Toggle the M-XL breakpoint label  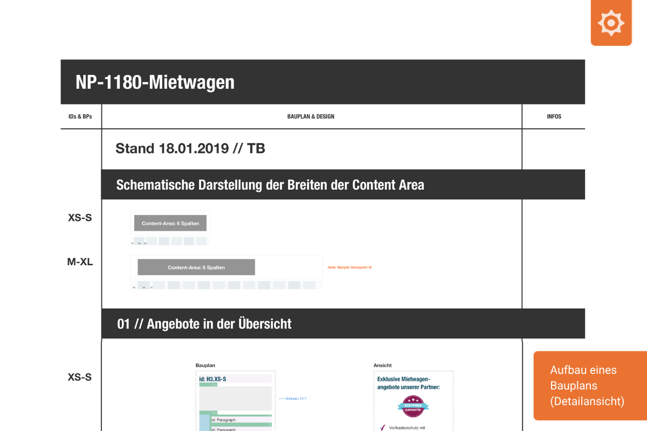coord(80,262)
